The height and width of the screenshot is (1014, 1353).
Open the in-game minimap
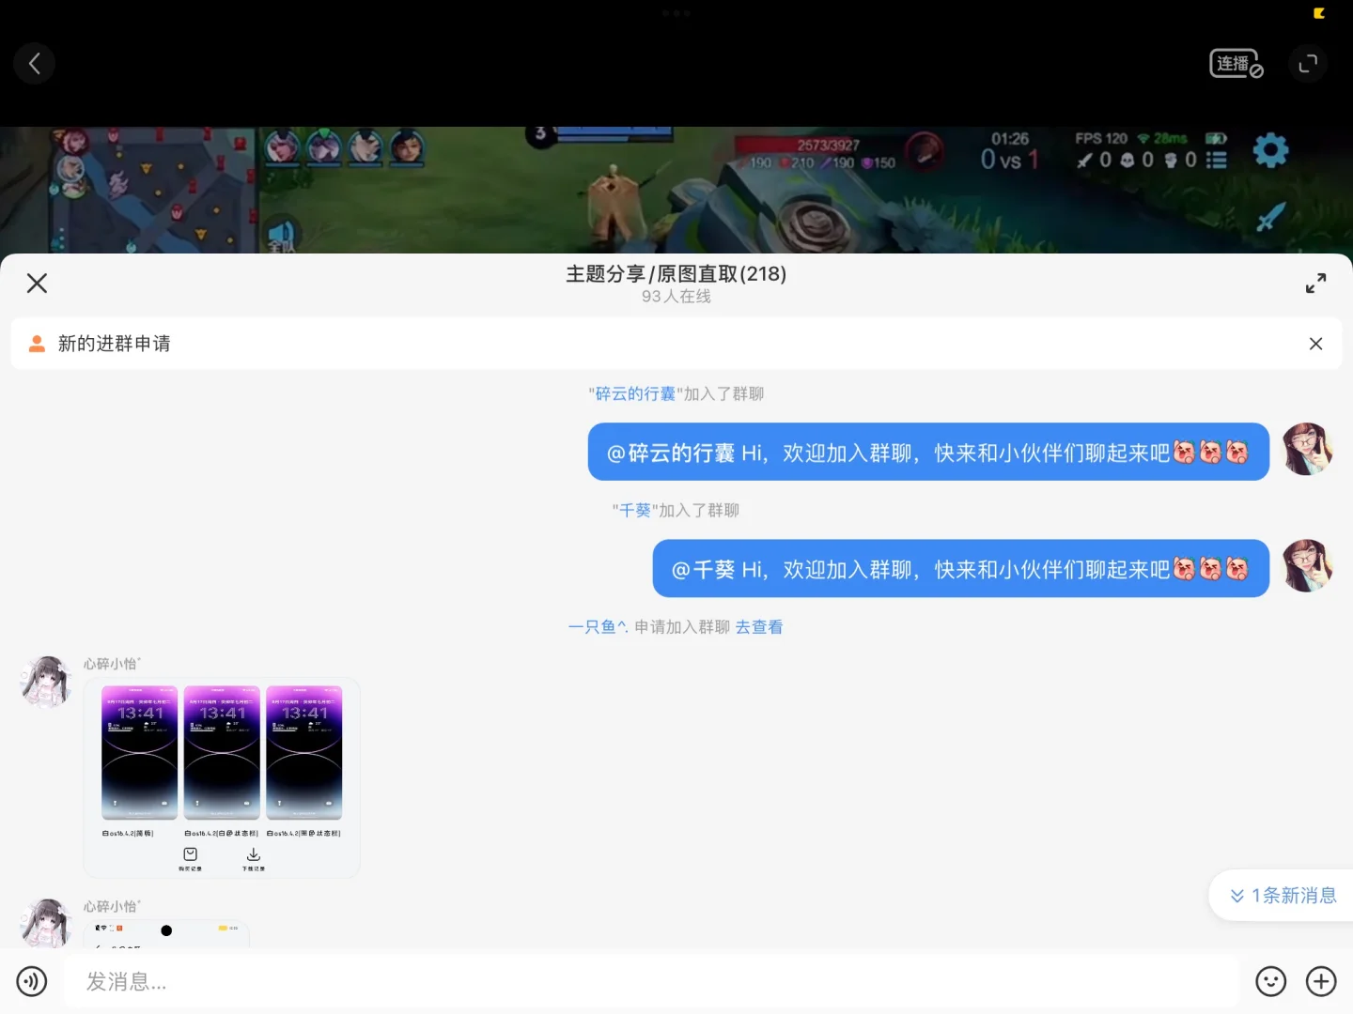(152, 190)
